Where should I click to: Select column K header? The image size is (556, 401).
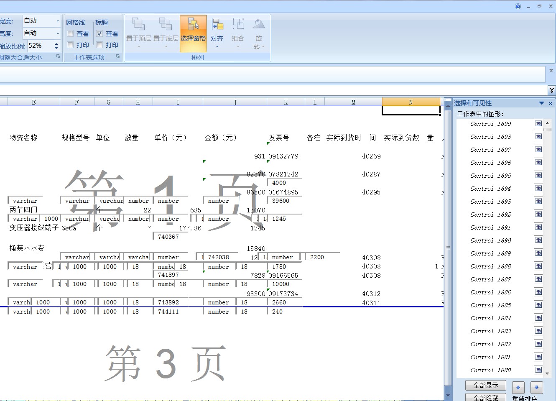286,102
